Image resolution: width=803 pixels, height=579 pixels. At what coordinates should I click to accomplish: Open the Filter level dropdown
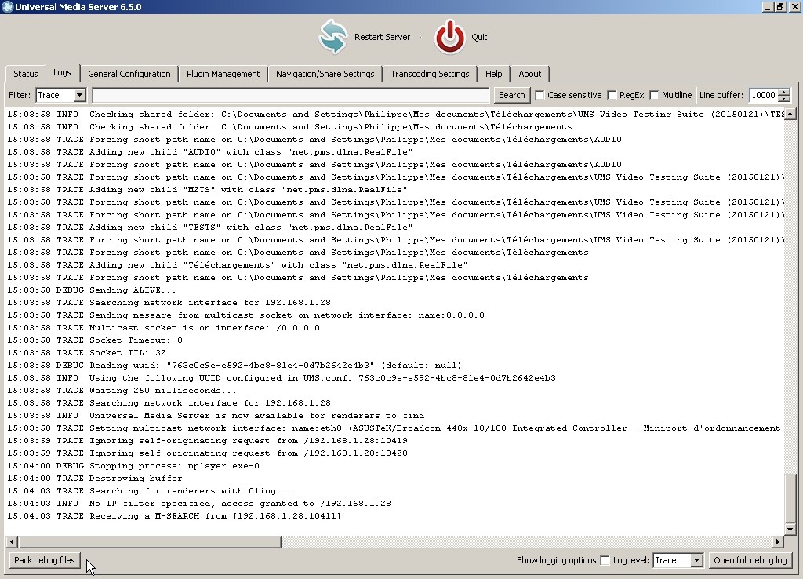point(79,95)
